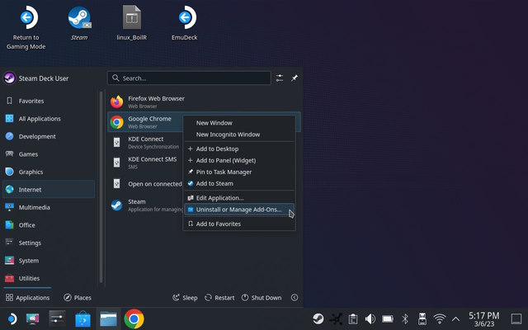
Task: Expand more power options arrow
Action: [x=295, y=298]
